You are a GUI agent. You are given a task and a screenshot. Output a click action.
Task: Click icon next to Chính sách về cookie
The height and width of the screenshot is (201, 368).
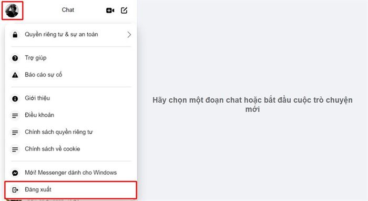15,149
